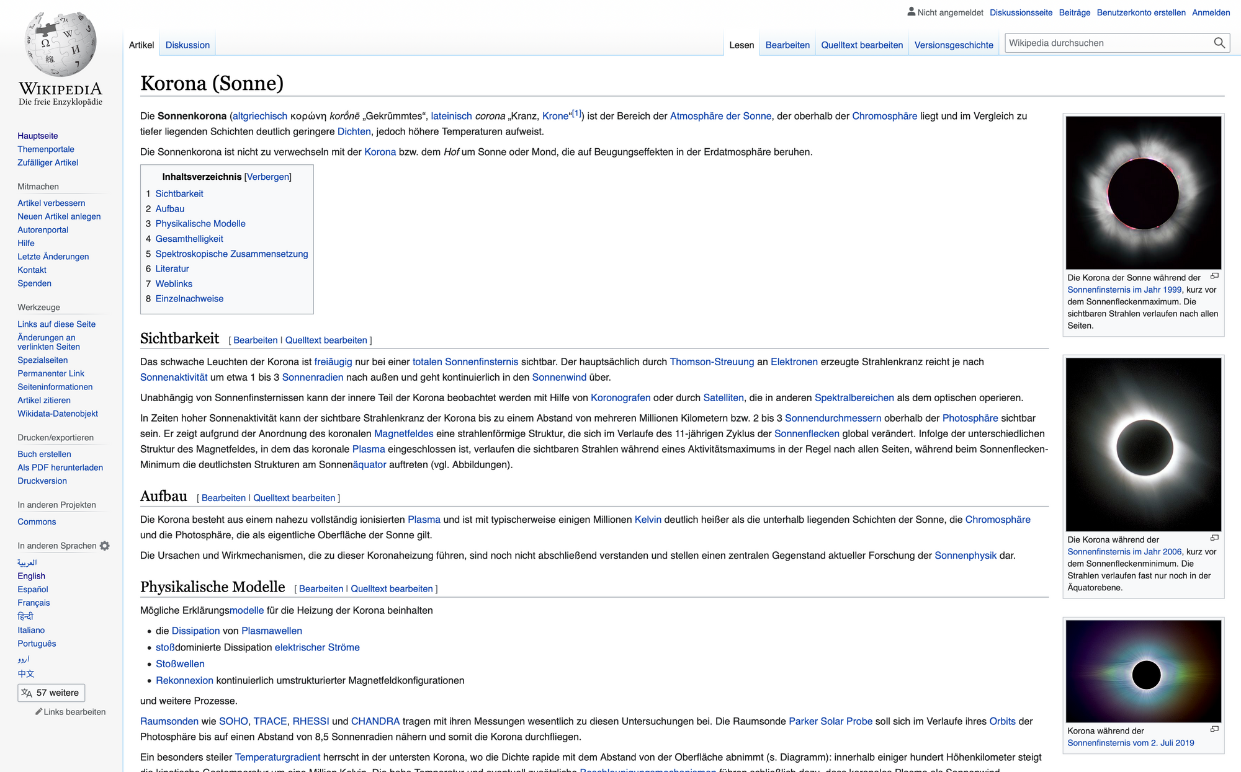This screenshot has width=1241, height=772.
Task: Click Als PDF herunterladen
Action: (x=60, y=468)
